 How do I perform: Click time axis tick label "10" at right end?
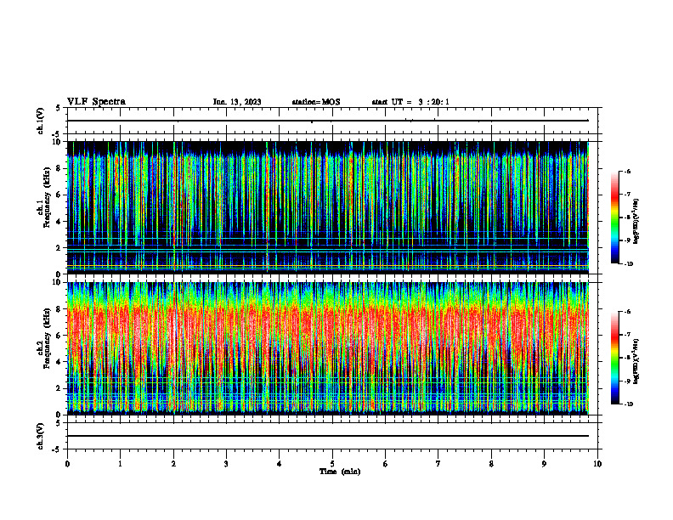point(597,464)
